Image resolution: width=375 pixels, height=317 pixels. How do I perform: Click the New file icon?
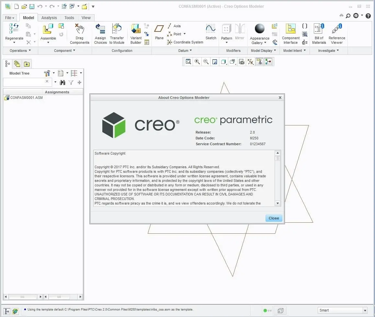click(x=17, y=6)
